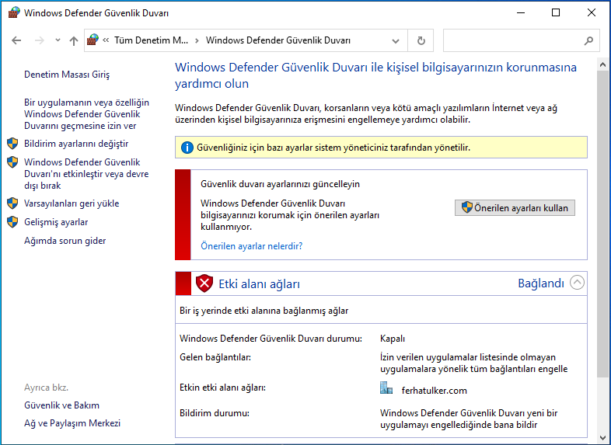Viewport: 611px width, 445px height.
Task: Click vertical scrollbar thumb
Action: tap(602, 224)
